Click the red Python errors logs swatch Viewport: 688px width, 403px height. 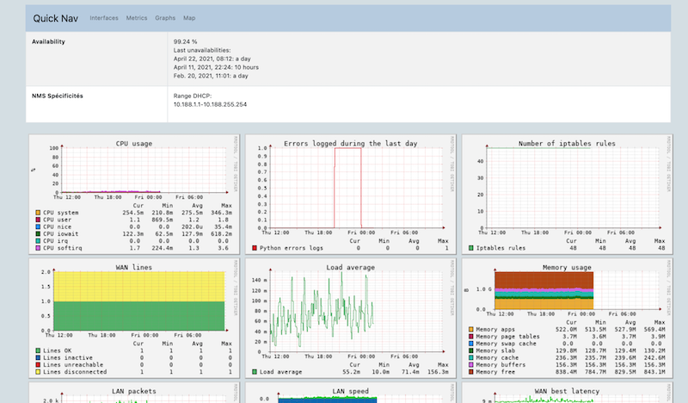click(255, 248)
